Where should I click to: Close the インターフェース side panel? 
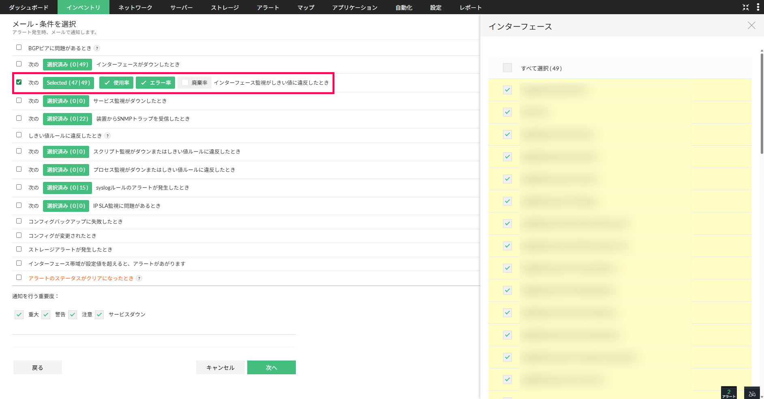751,26
